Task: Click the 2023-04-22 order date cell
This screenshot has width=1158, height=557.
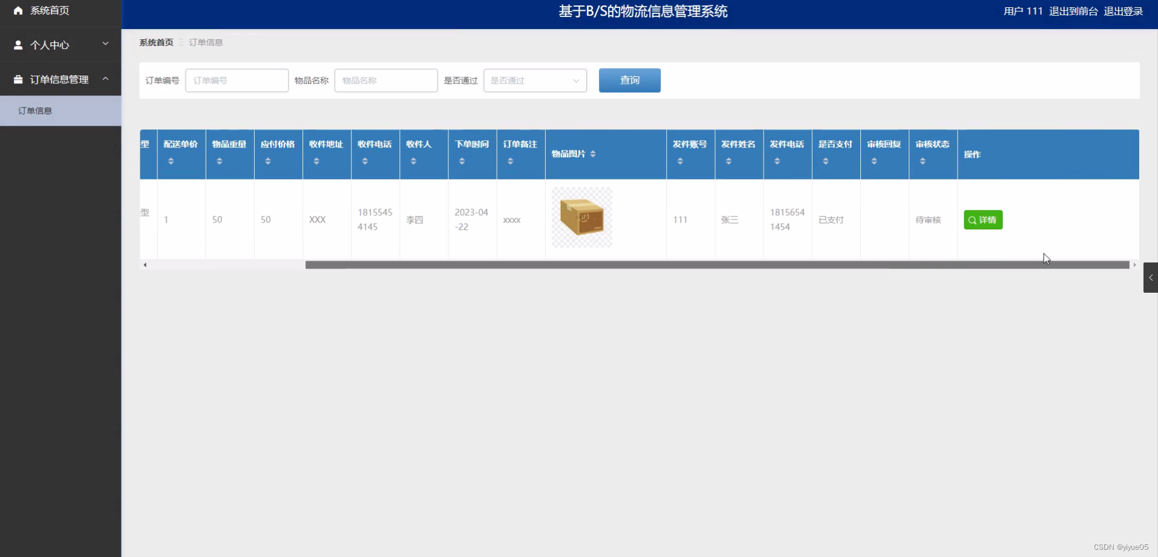Action: (471, 220)
